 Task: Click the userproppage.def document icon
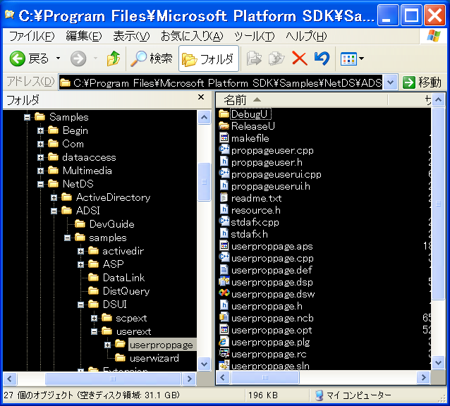pos(224,270)
